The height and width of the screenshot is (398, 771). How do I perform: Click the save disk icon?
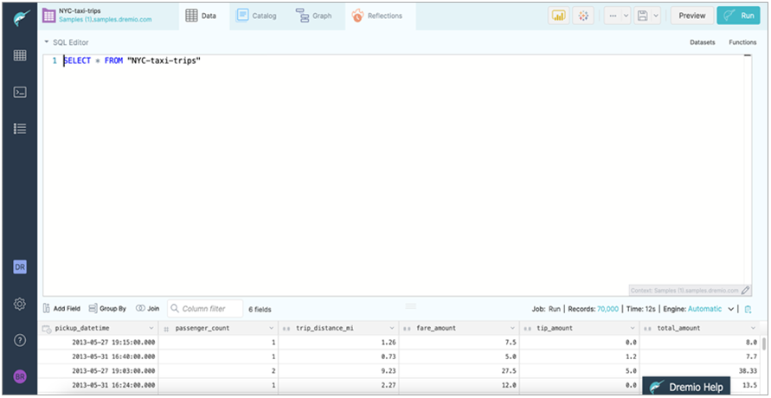[642, 16]
